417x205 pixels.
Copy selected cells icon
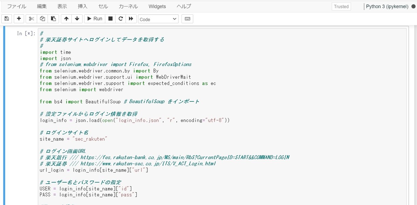pyautogui.click(x=42, y=19)
